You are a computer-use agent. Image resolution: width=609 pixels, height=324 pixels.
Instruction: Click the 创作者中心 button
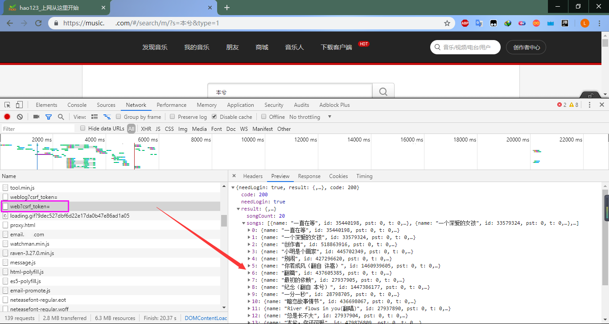[x=527, y=47]
